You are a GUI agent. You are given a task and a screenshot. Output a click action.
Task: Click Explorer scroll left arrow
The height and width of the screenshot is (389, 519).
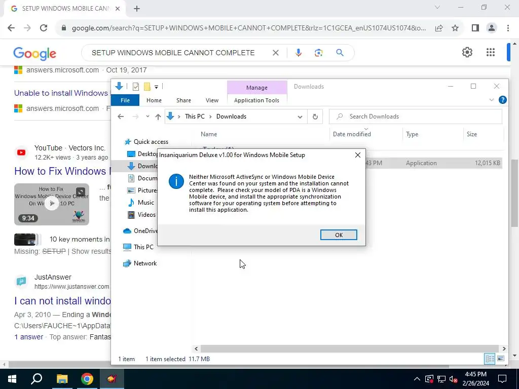[196, 348]
